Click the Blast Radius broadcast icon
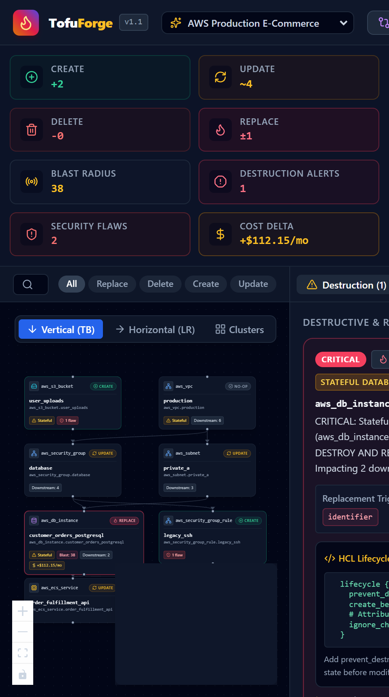 click(x=32, y=182)
